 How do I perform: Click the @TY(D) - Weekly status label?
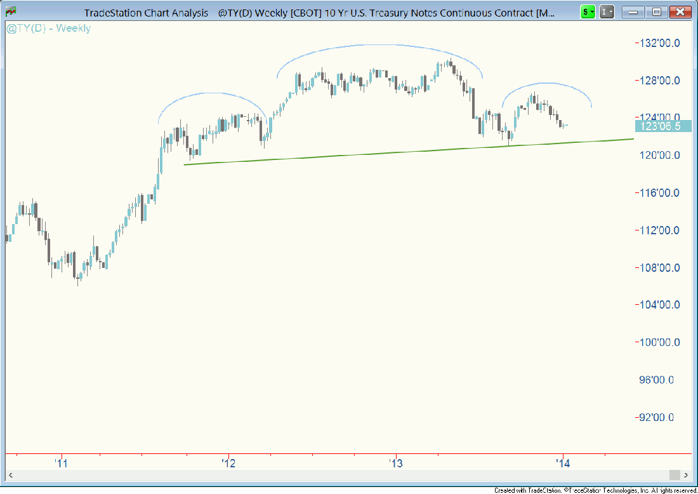[49, 29]
